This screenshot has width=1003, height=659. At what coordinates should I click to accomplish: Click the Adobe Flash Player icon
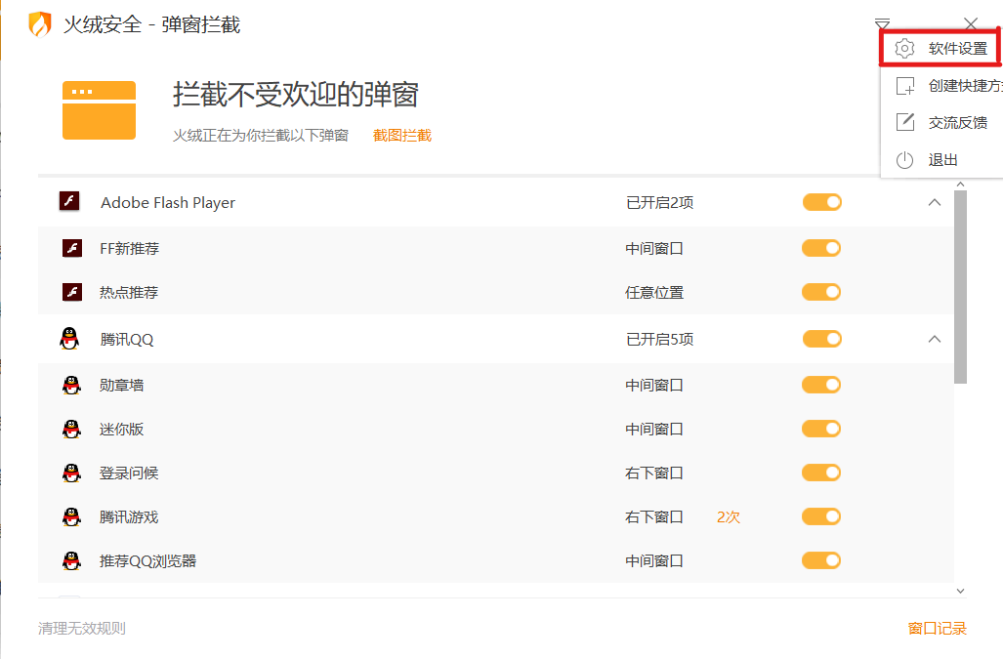point(69,202)
